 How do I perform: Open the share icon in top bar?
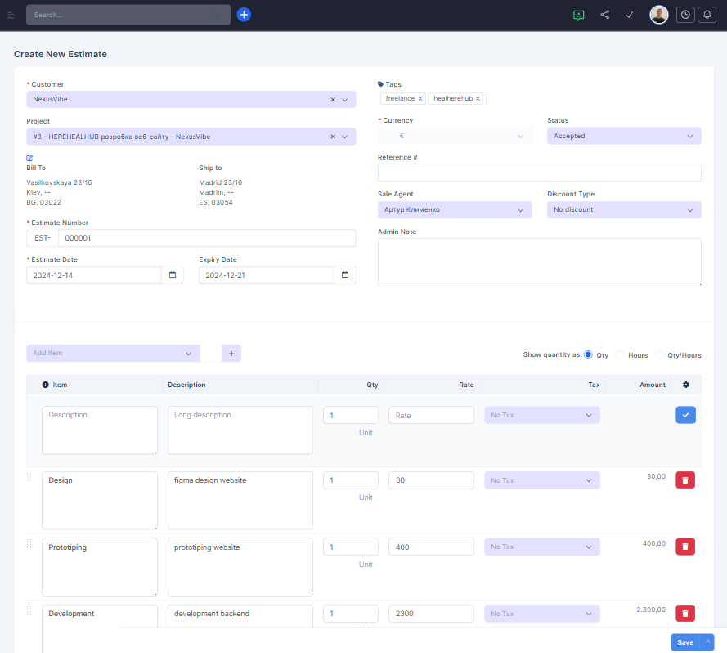605,15
